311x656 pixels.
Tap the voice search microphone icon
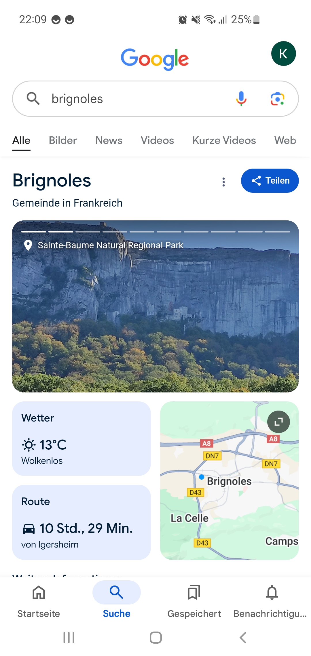coord(241,99)
